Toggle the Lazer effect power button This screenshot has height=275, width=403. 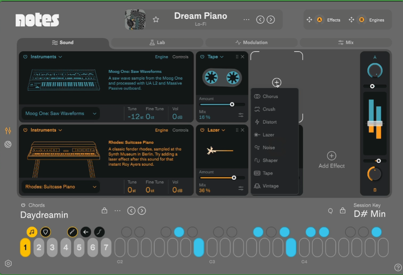pos(202,130)
